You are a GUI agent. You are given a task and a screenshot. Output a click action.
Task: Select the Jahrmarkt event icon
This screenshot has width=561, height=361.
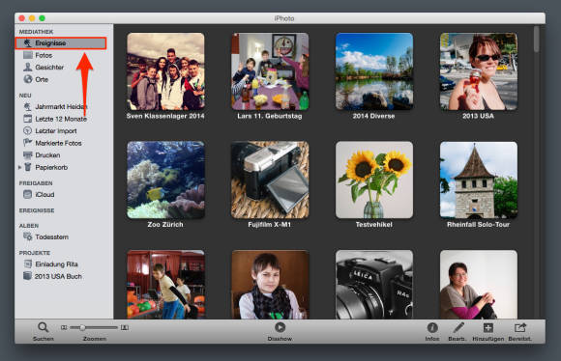27,107
